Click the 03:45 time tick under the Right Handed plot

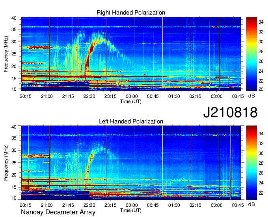click(x=238, y=96)
